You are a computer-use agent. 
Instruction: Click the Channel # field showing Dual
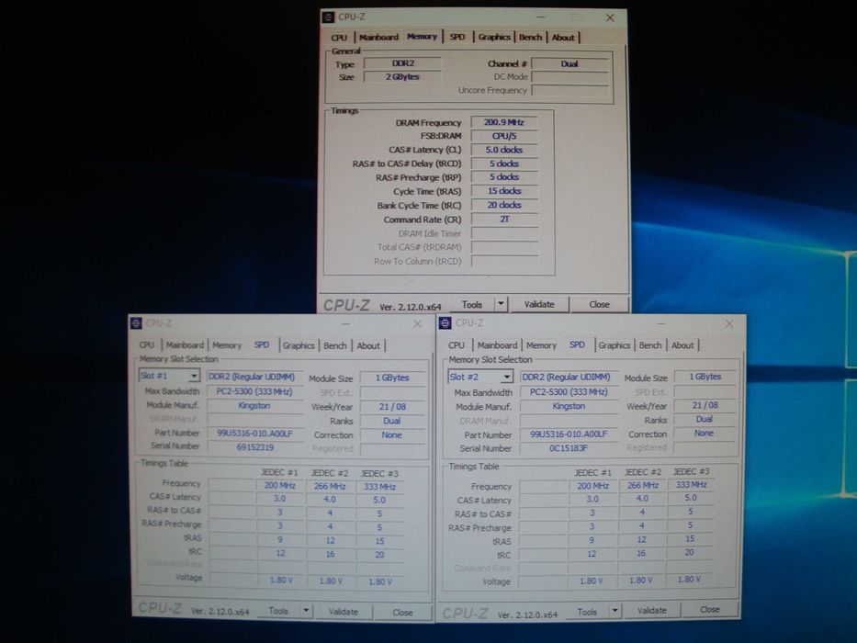click(569, 64)
